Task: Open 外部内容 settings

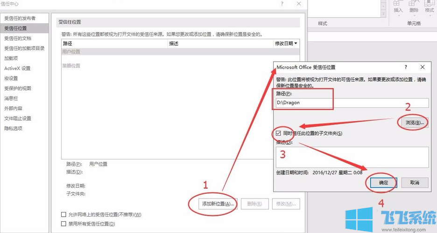Action: pos(13,109)
